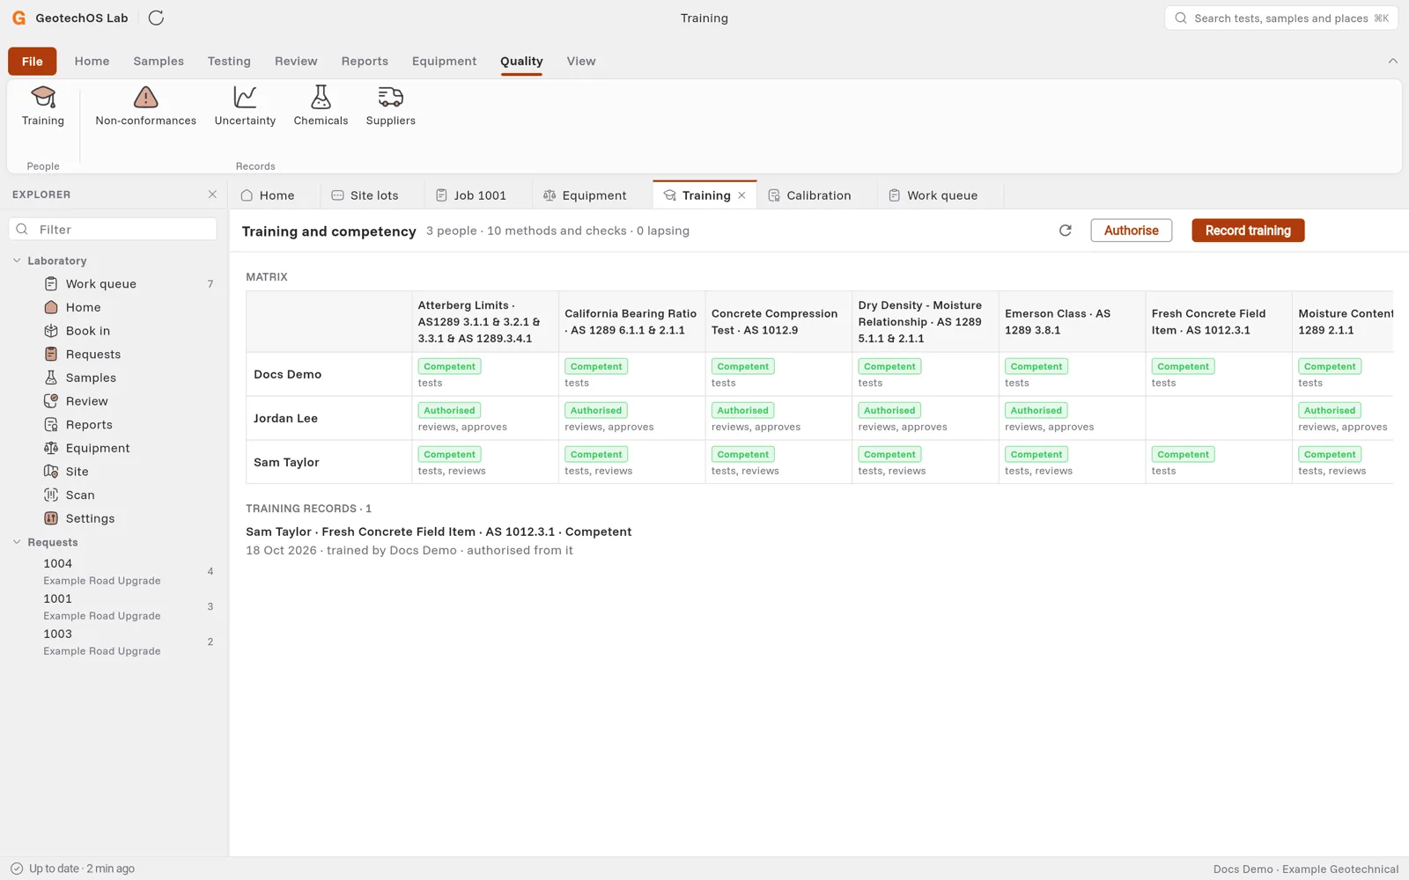Image resolution: width=1409 pixels, height=880 pixels.
Task: Click the Authorise button
Action: tap(1131, 231)
